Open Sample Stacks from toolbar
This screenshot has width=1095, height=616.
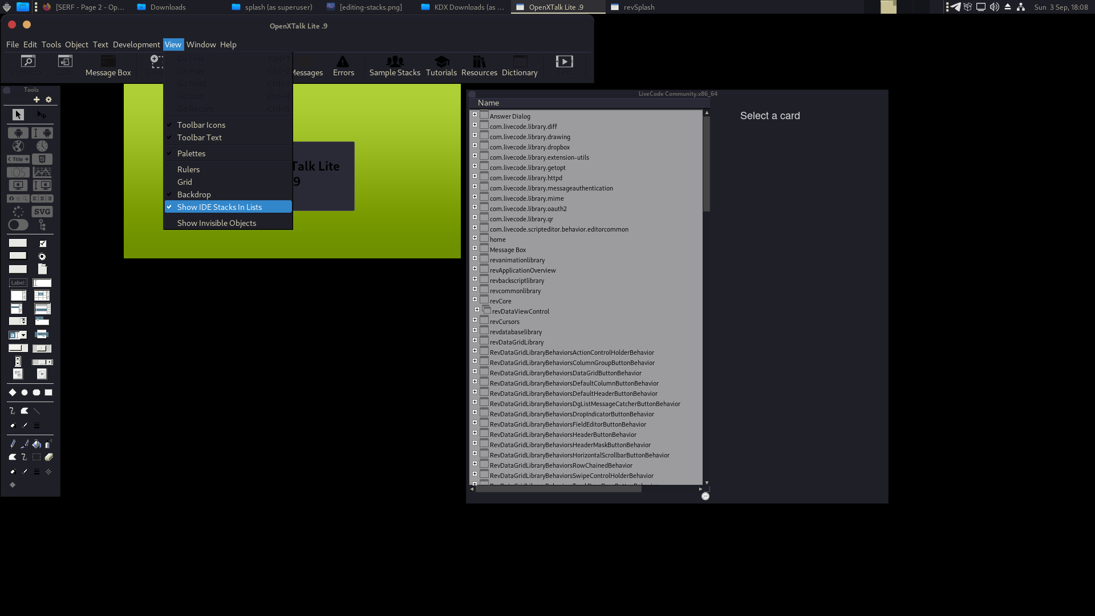(395, 66)
